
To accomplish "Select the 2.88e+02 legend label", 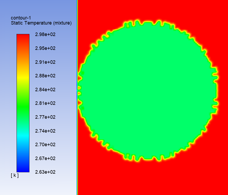I will click(45, 76).
